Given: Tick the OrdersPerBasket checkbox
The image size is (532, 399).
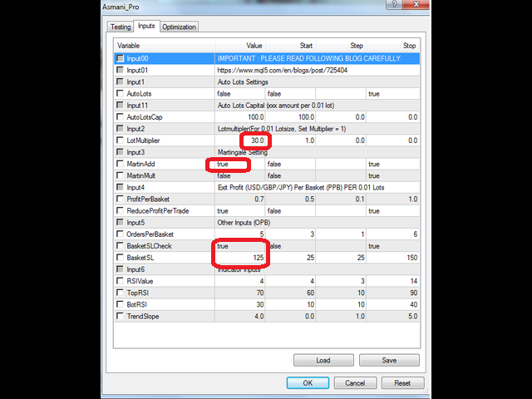Looking at the screenshot, I should [120, 234].
